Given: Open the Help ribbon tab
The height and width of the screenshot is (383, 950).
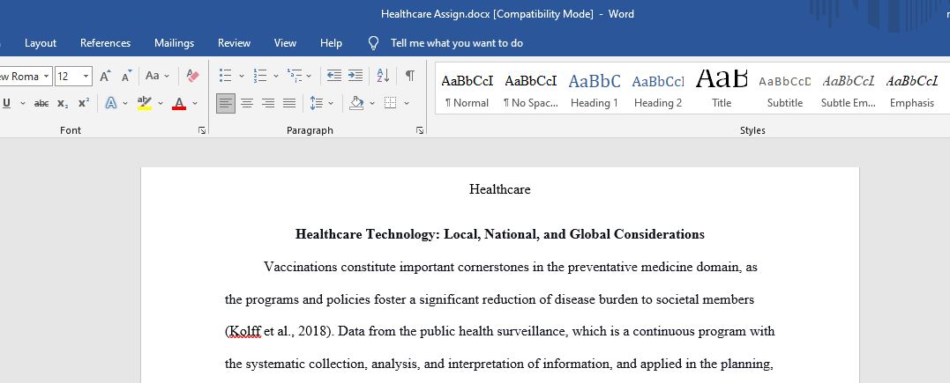Looking at the screenshot, I should coord(331,43).
